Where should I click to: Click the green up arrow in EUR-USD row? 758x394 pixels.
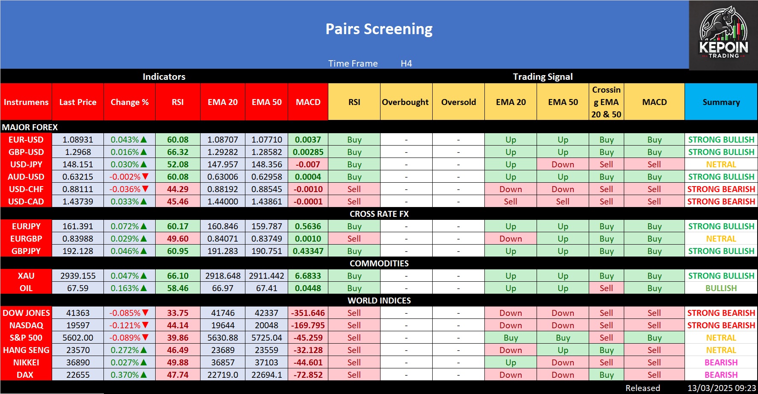[x=144, y=140]
